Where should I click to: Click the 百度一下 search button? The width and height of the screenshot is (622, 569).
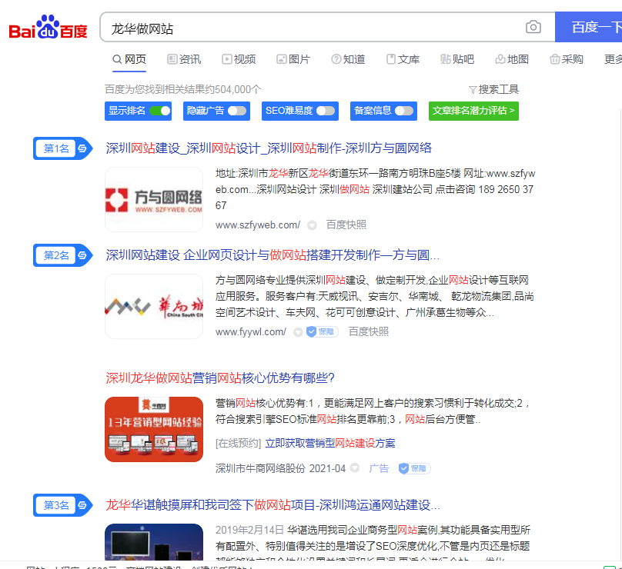click(589, 27)
